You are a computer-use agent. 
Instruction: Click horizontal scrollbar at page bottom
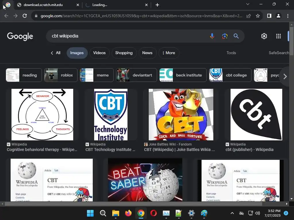(133, 204)
